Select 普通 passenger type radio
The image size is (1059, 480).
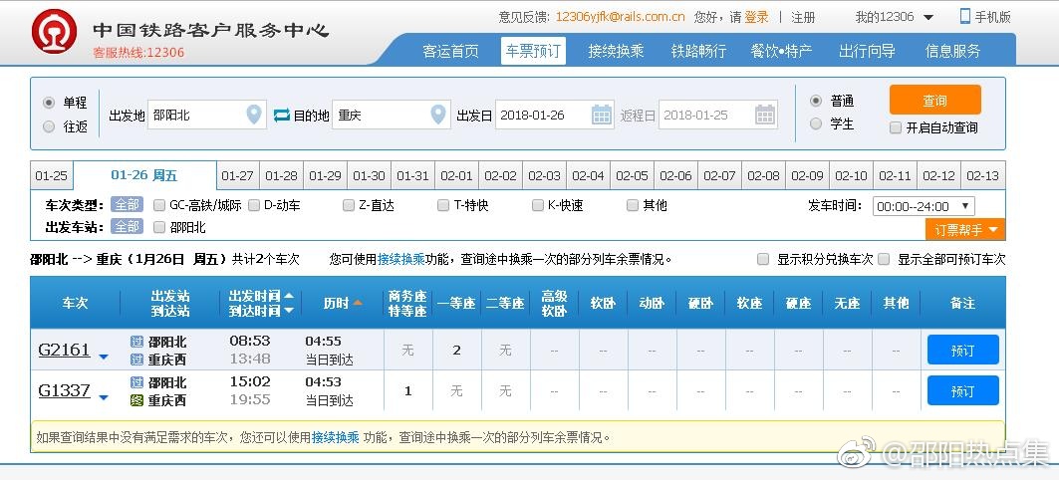coord(816,101)
